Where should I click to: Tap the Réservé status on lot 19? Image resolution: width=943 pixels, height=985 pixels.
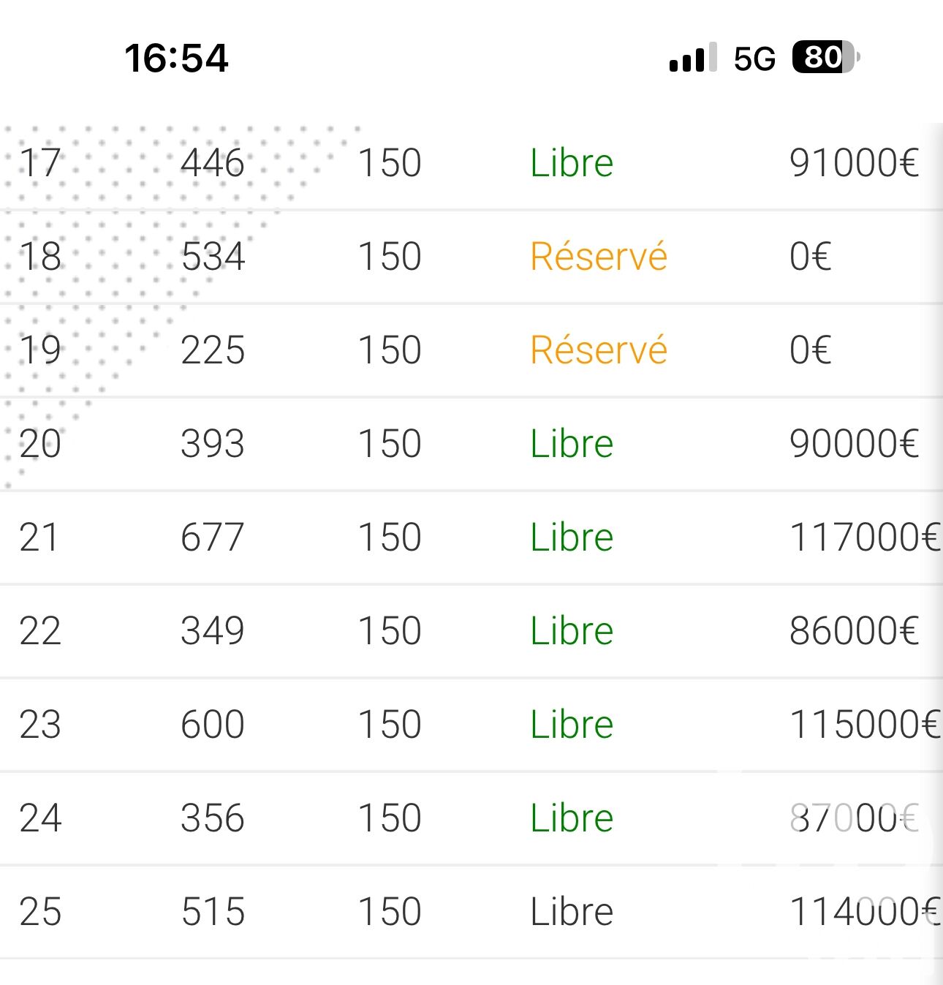599,350
